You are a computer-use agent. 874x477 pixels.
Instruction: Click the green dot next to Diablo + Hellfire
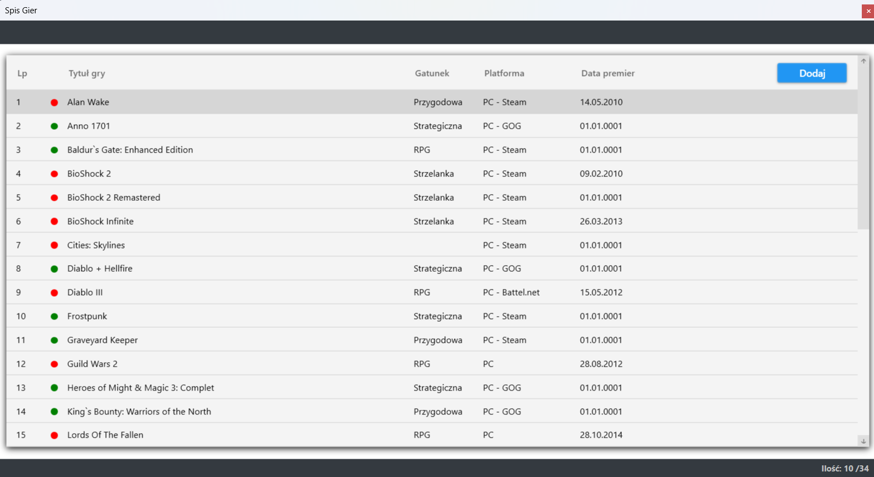pos(54,269)
